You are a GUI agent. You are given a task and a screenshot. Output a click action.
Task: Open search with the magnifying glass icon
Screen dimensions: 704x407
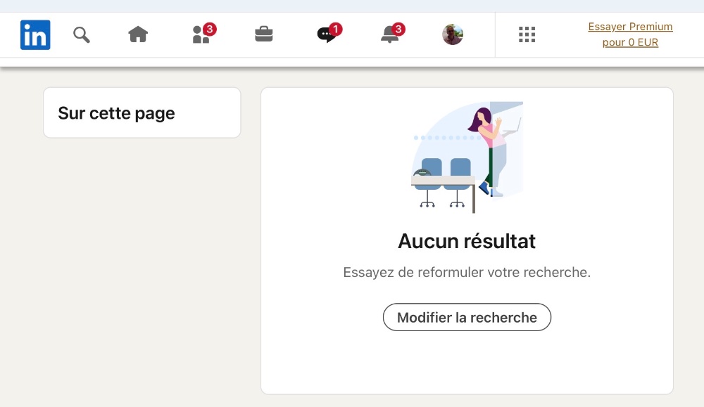pos(82,34)
